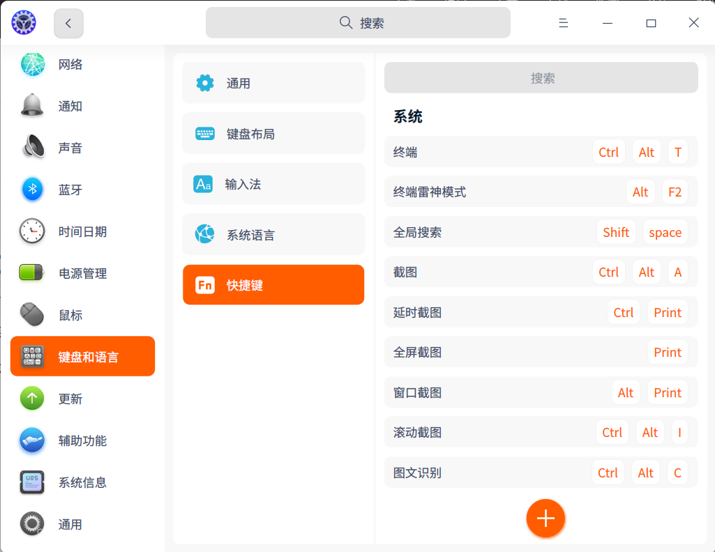Select the 终端 shortcut row label
715x552 pixels.
pyautogui.click(x=405, y=152)
